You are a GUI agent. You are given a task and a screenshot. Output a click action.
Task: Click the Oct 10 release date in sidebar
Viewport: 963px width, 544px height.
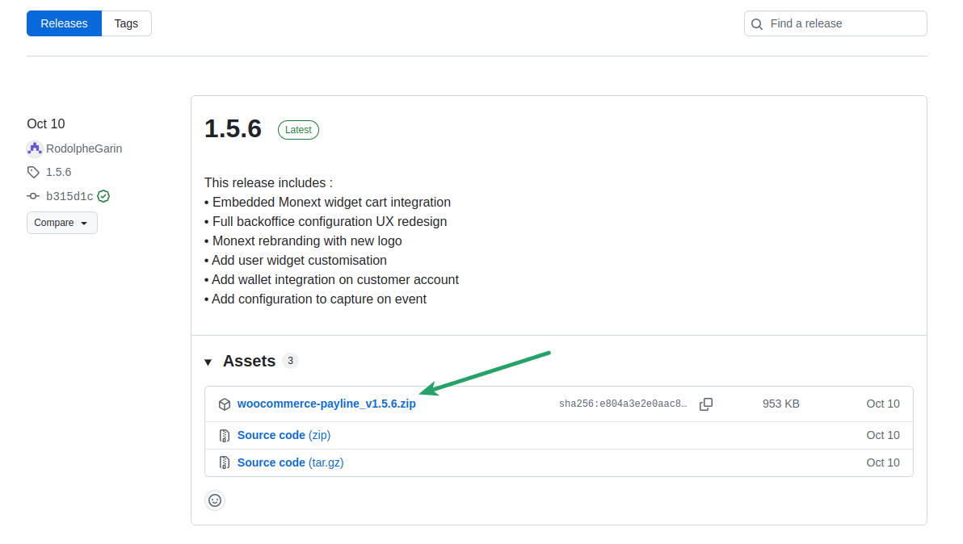[46, 123]
